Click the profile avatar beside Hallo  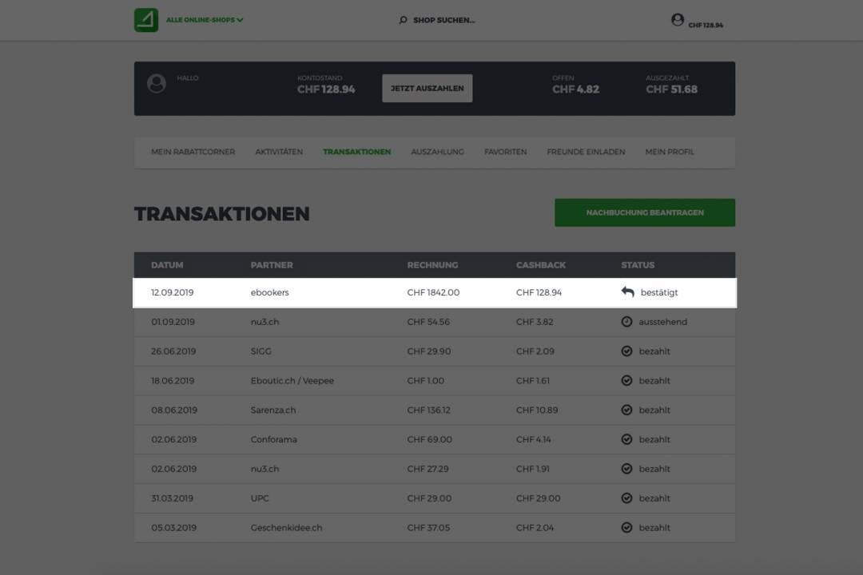(157, 84)
